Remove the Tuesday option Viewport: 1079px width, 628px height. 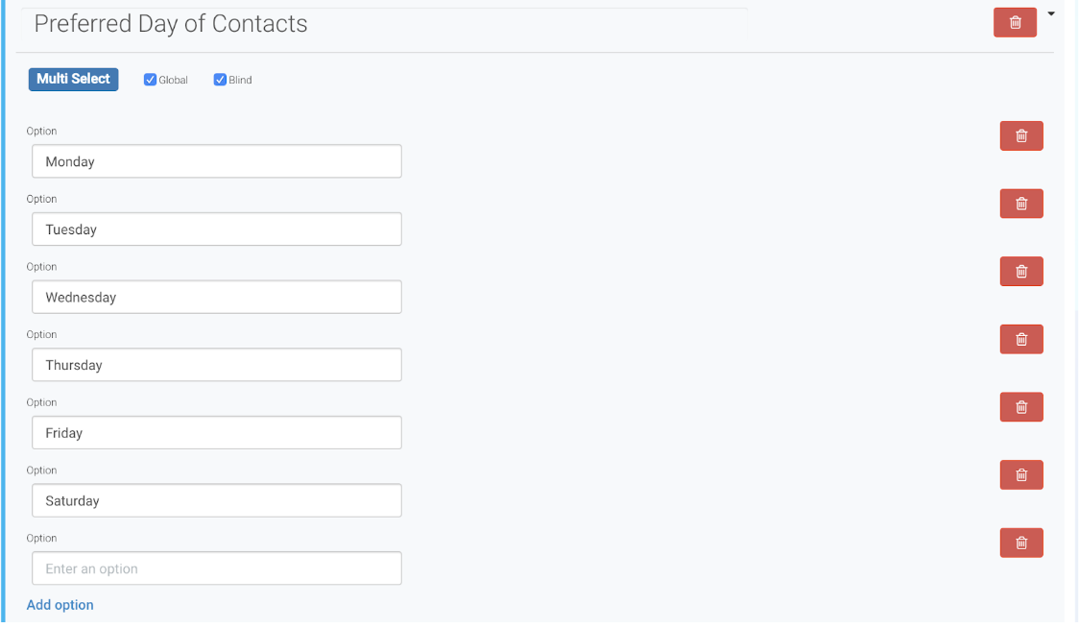pyautogui.click(x=1021, y=204)
